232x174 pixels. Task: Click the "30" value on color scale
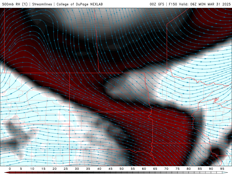point(77,169)
